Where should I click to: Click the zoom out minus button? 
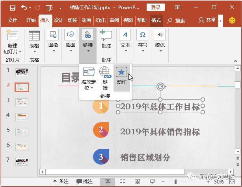coord(163,182)
